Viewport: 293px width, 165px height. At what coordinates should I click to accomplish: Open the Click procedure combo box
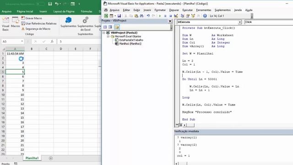click(x=269, y=22)
